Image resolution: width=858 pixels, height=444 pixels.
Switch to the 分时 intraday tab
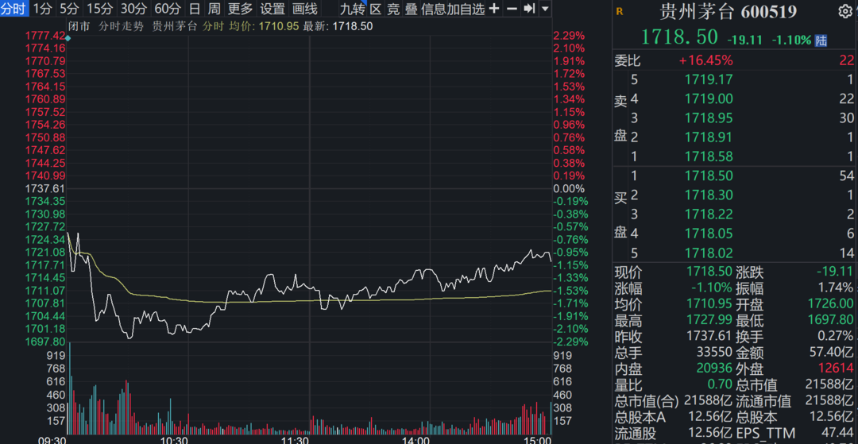click(14, 9)
